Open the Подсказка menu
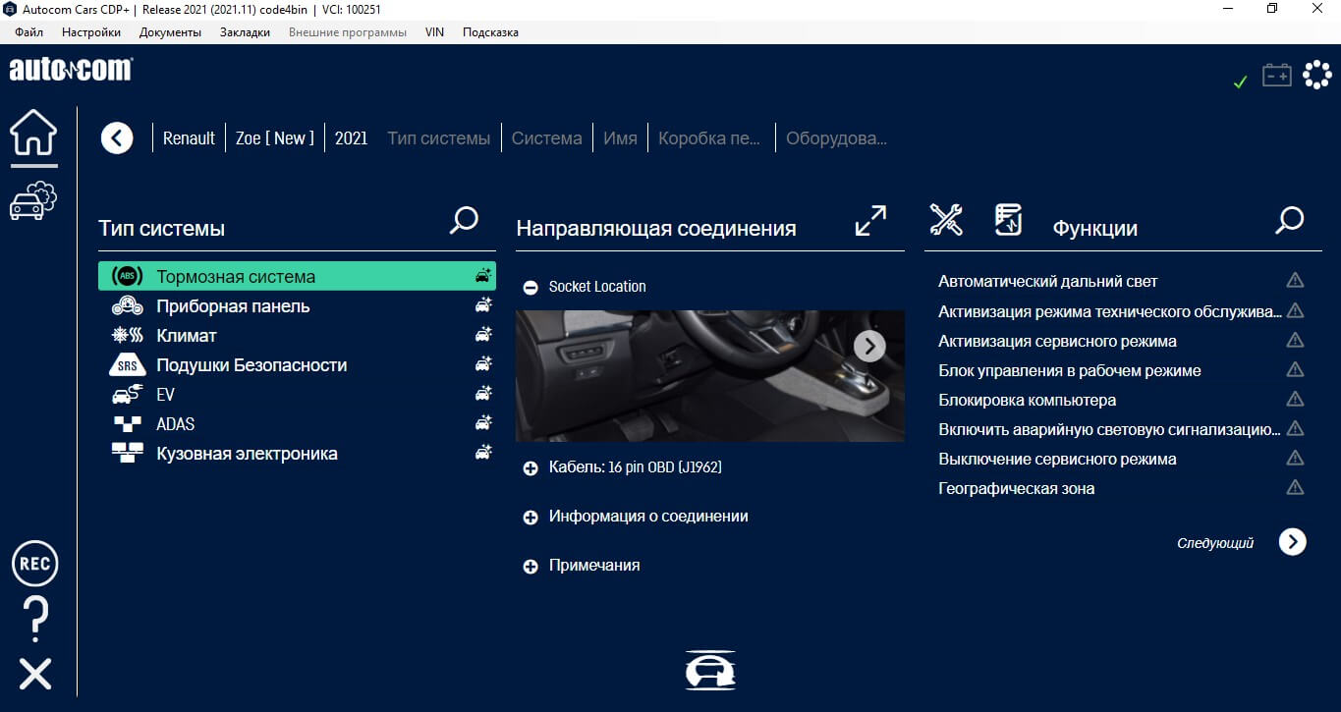 (490, 32)
